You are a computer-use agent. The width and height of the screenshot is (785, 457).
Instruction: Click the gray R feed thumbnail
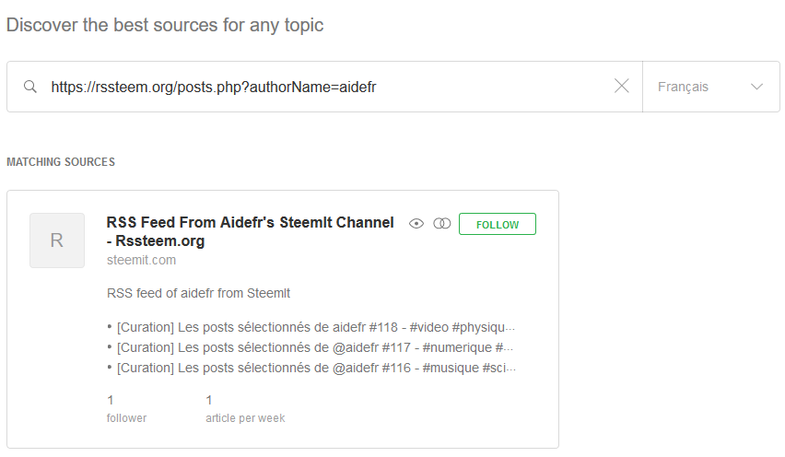[57, 240]
